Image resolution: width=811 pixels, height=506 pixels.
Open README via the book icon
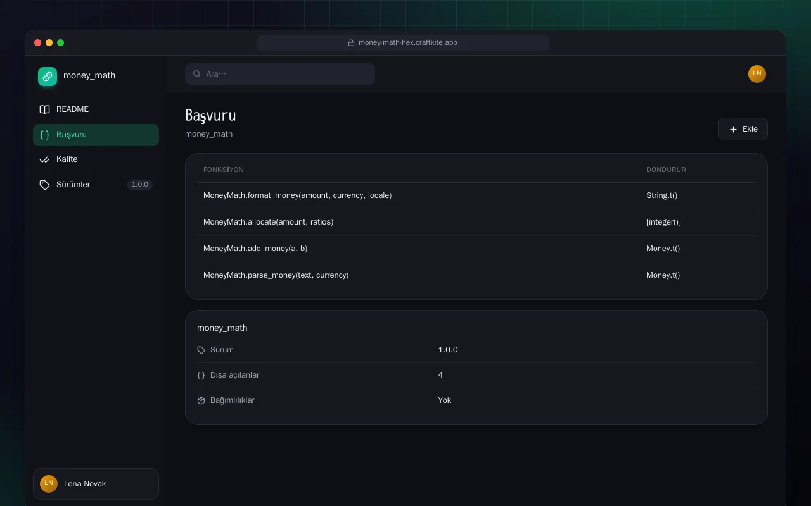click(x=44, y=109)
